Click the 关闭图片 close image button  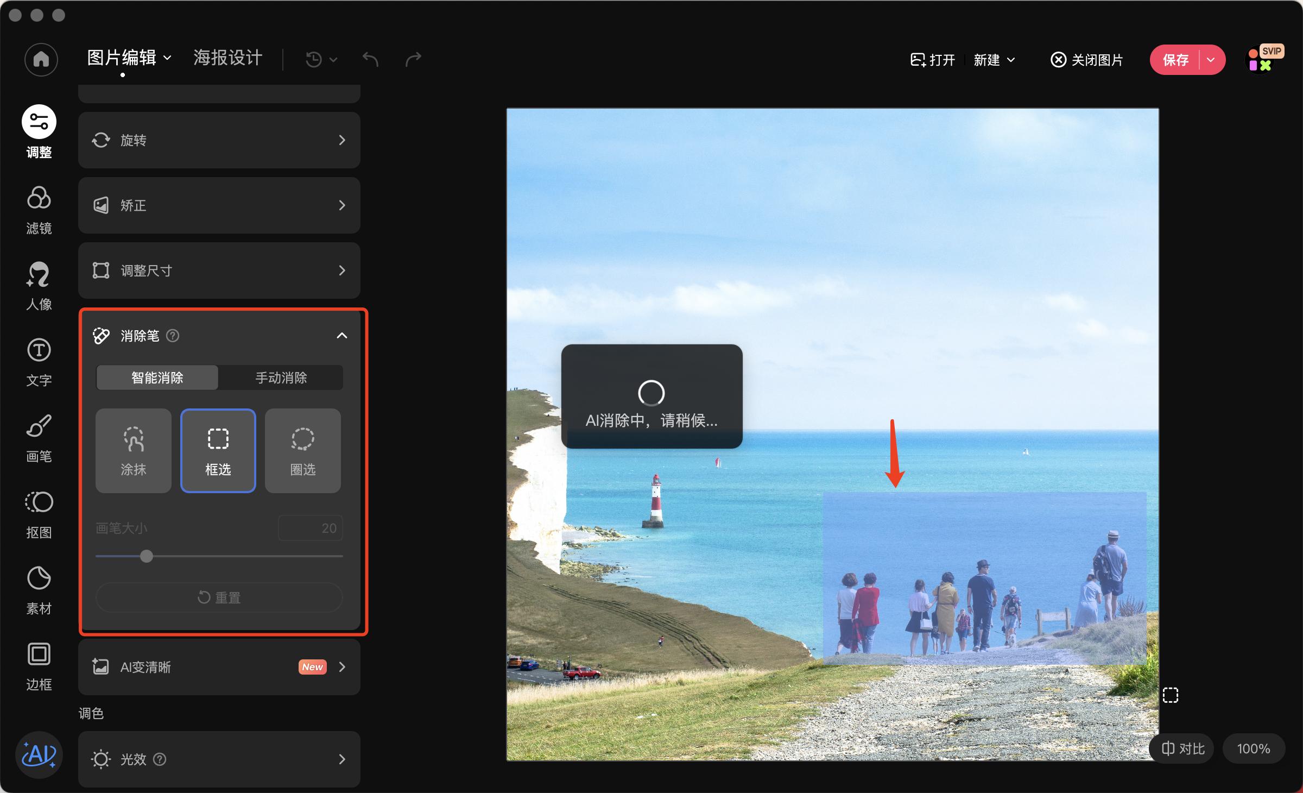[x=1087, y=60]
